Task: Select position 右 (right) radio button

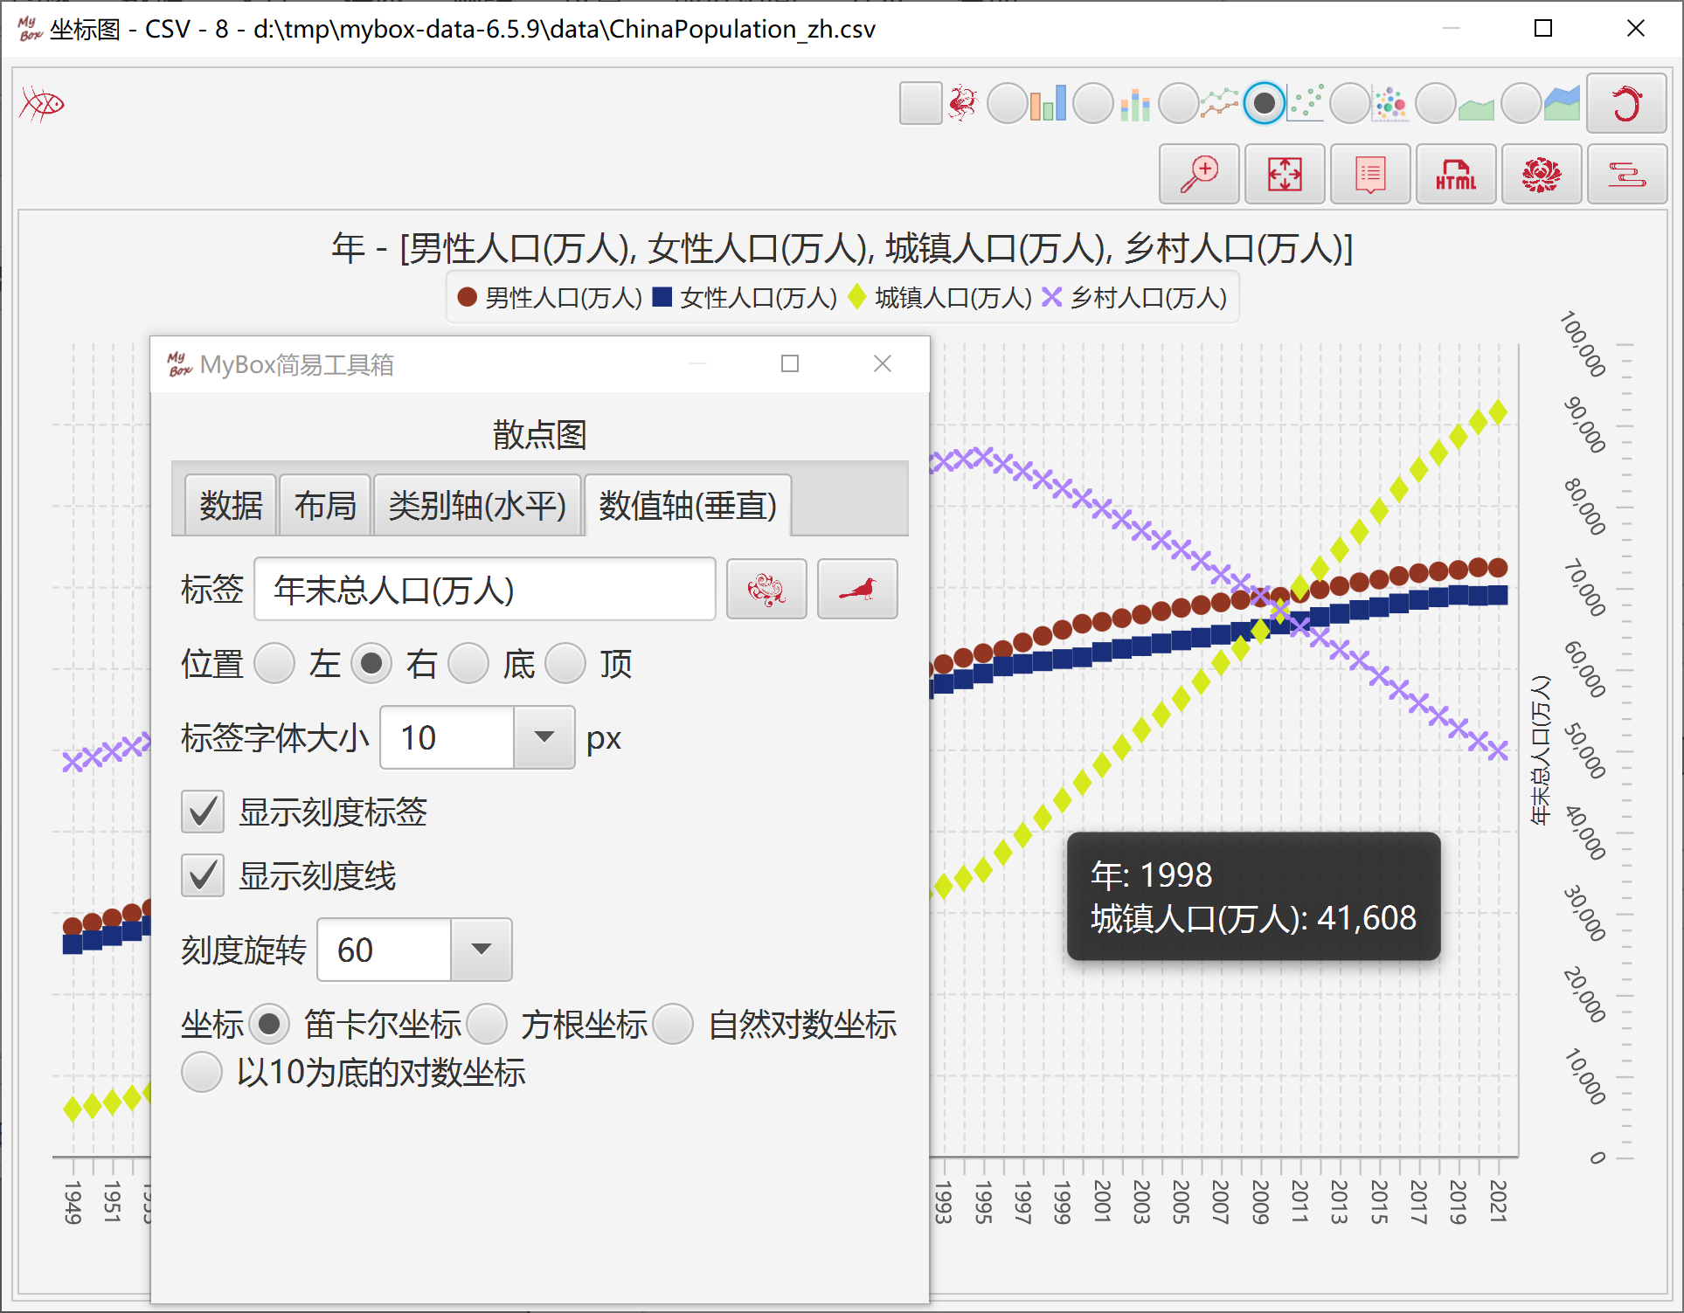Action: [371, 664]
